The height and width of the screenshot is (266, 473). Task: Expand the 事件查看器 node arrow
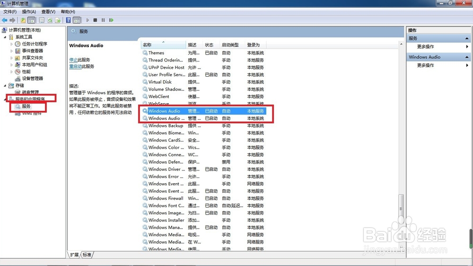point(11,51)
